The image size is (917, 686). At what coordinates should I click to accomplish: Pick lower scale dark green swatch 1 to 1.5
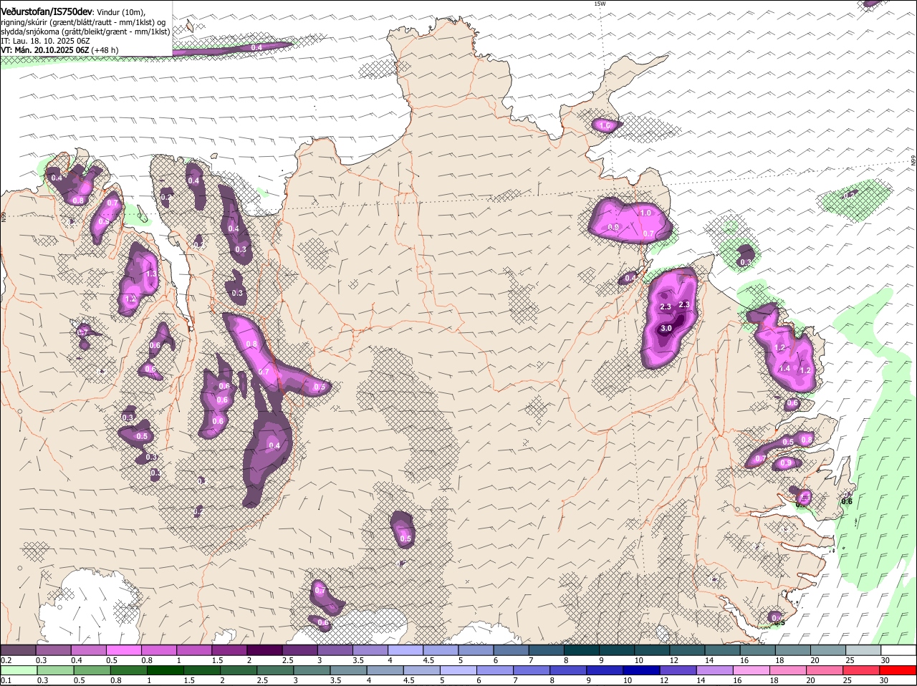coord(165,670)
